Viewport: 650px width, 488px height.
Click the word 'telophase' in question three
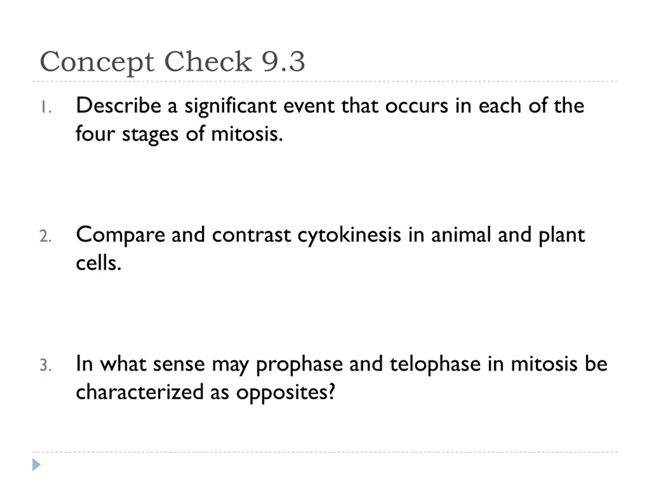[x=435, y=364]
